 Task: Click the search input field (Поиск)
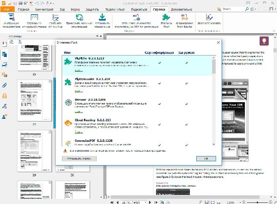point(233,9)
